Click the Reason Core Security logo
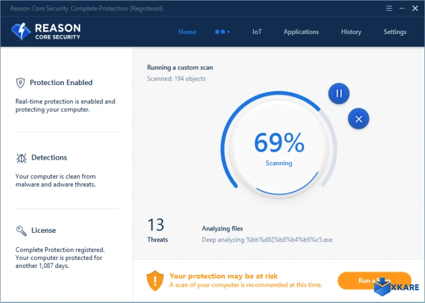 click(46, 32)
